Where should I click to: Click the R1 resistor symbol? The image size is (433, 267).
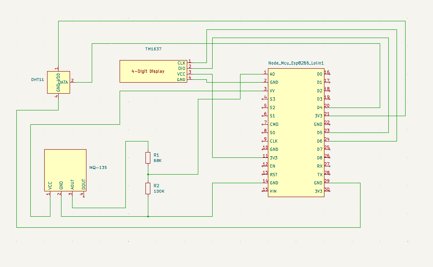tap(148, 158)
